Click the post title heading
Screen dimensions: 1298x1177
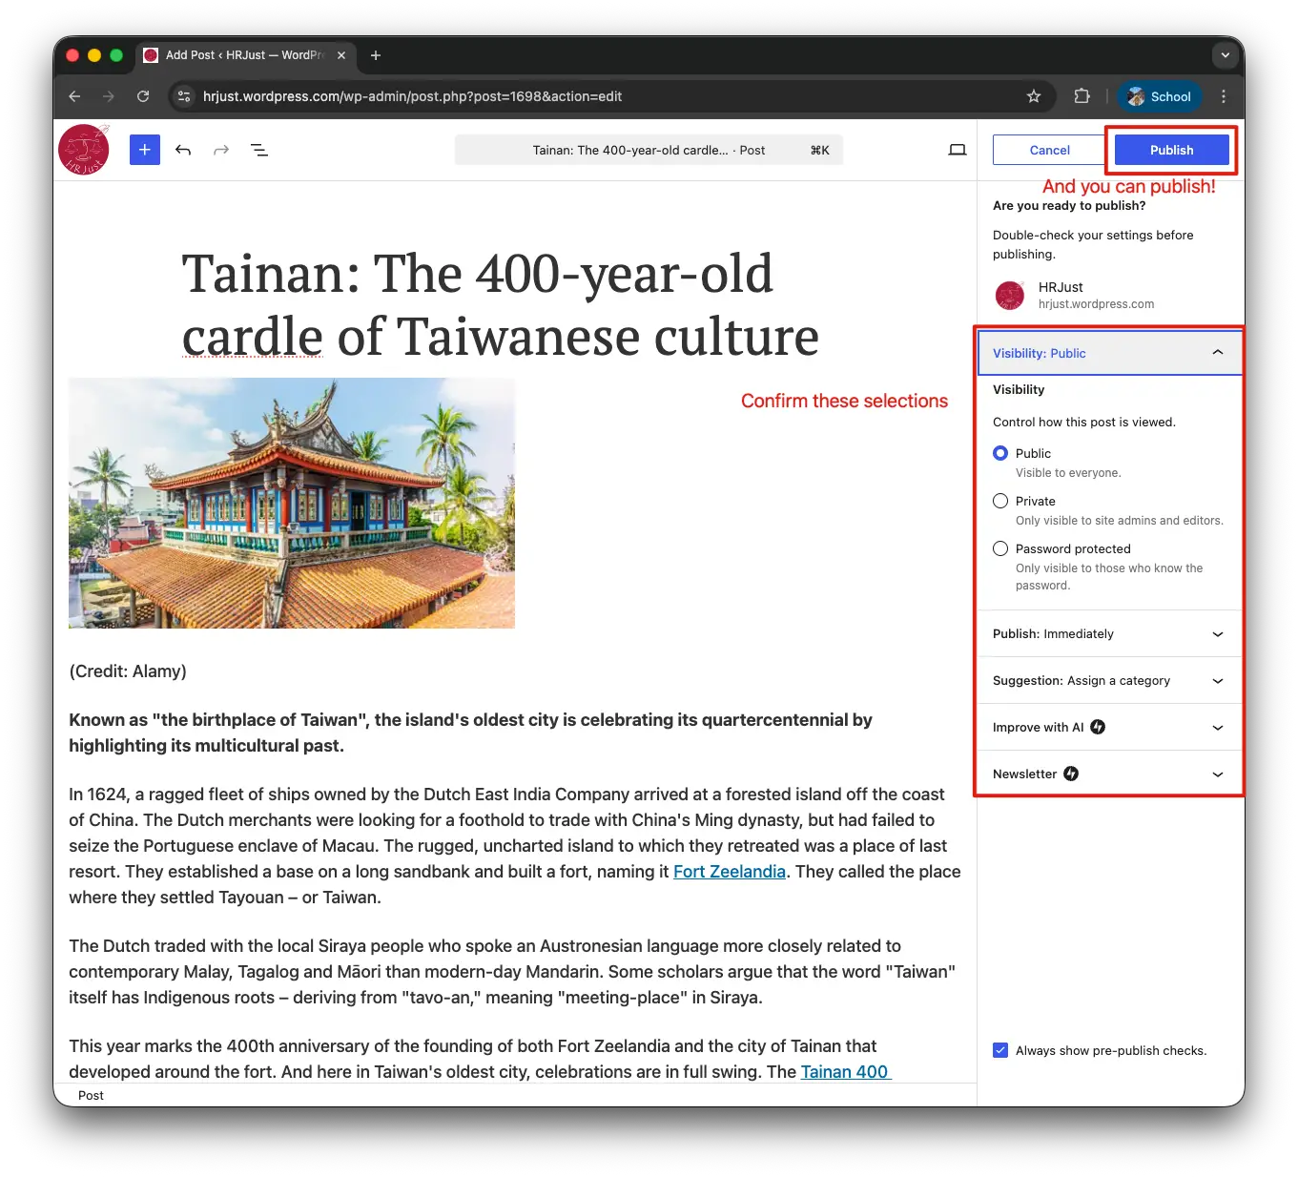501,304
